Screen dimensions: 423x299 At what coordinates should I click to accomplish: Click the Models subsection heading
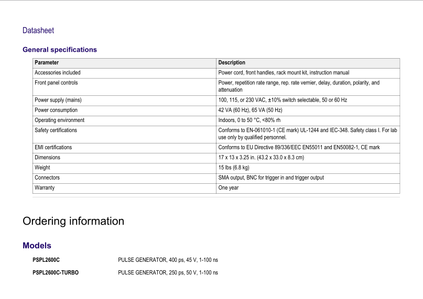[x=37, y=246]
